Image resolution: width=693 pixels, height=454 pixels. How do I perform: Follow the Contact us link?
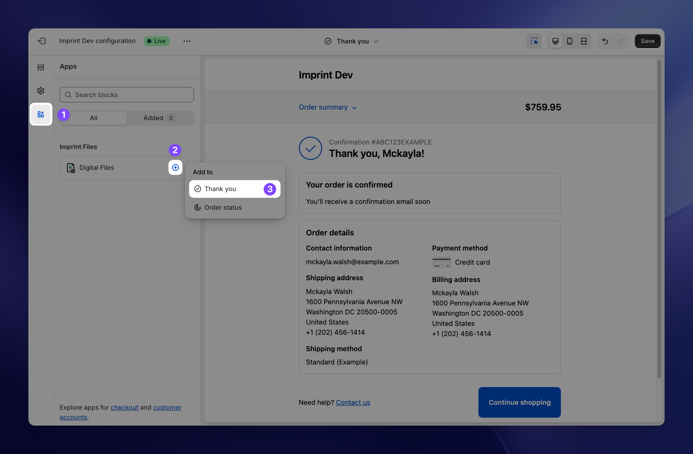tap(353, 403)
